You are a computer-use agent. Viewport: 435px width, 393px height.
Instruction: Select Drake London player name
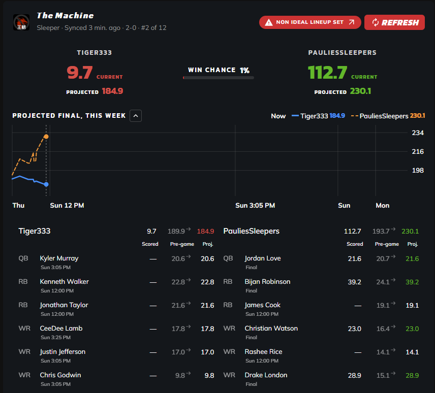click(x=266, y=375)
